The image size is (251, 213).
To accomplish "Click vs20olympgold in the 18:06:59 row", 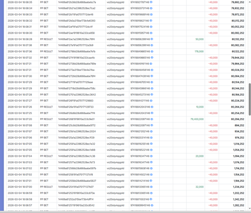I will (115, 193).
